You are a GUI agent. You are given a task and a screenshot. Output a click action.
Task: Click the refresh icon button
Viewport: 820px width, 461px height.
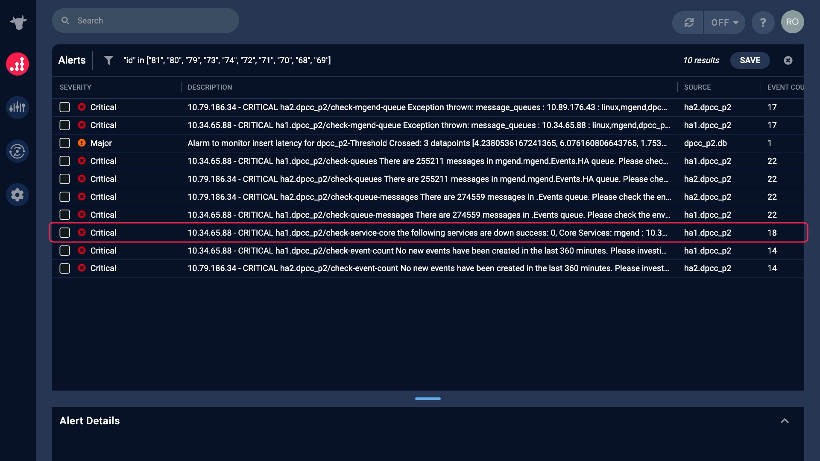point(688,22)
